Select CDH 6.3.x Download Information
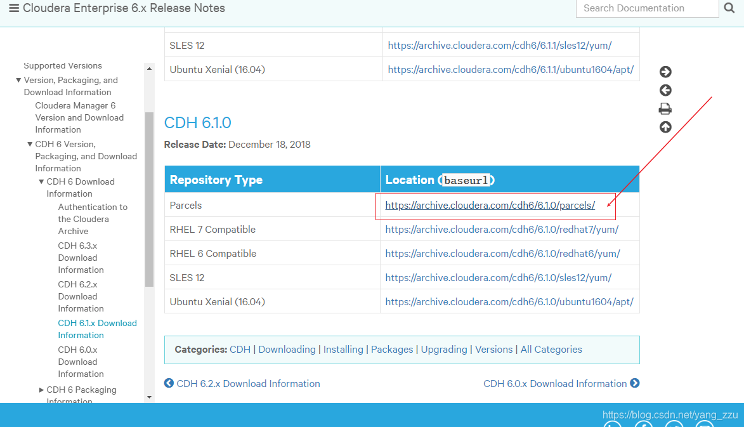The height and width of the screenshot is (427, 744). click(81, 258)
